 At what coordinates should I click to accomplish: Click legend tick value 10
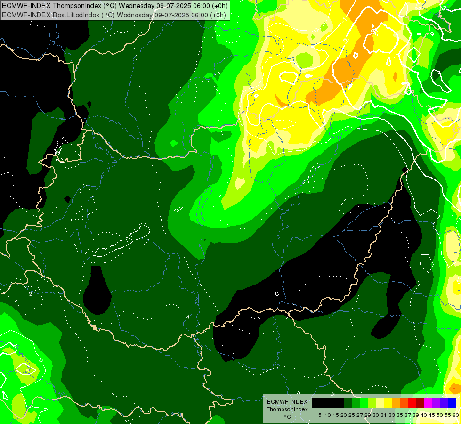coord(328,415)
